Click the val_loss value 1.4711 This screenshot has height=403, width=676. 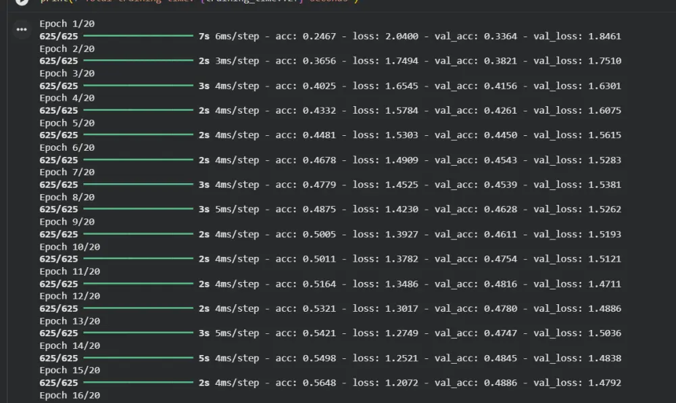(x=604, y=284)
